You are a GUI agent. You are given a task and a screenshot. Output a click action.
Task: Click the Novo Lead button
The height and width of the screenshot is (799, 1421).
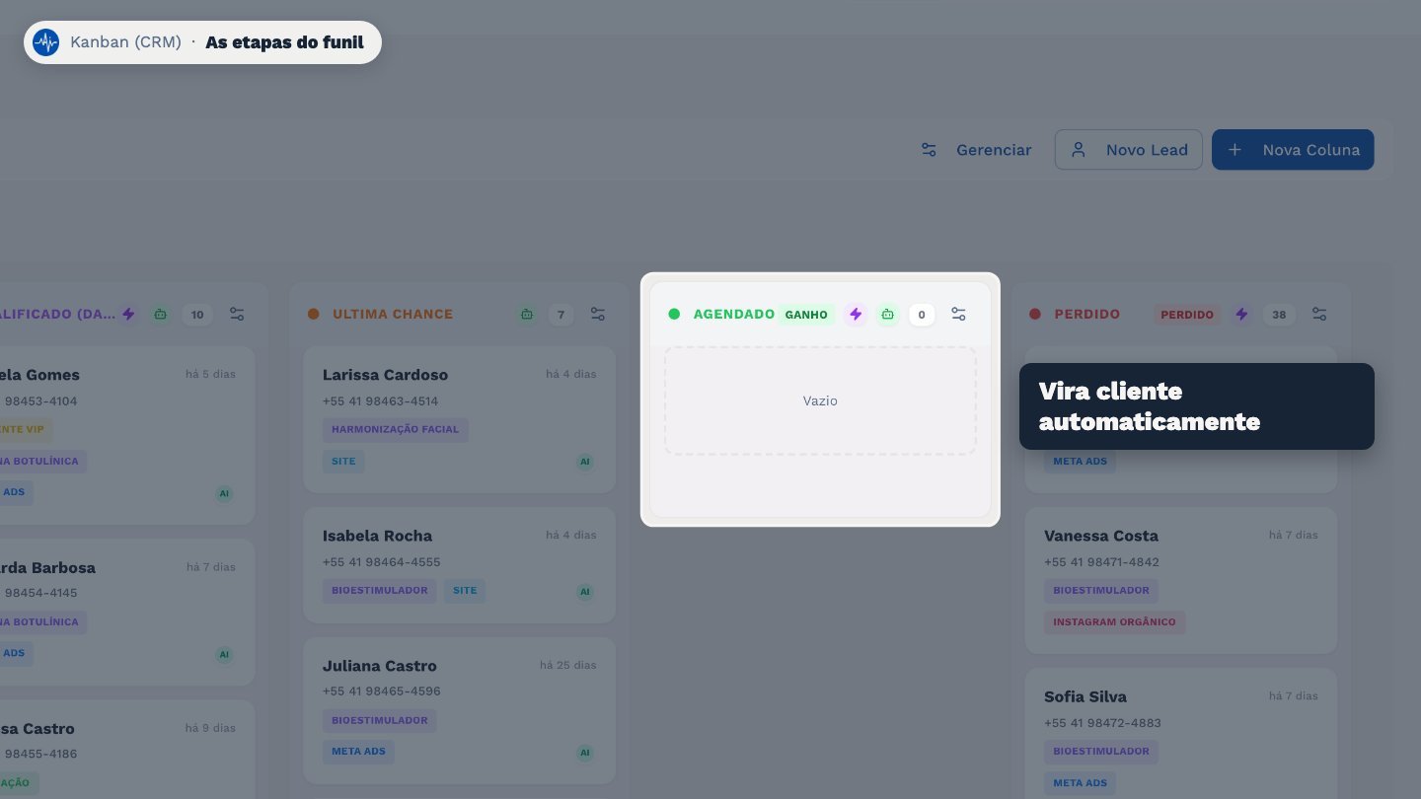point(1129,150)
